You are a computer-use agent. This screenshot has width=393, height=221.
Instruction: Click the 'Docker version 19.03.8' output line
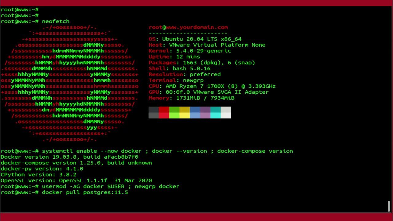pyautogui.click(x=69, y=157)
